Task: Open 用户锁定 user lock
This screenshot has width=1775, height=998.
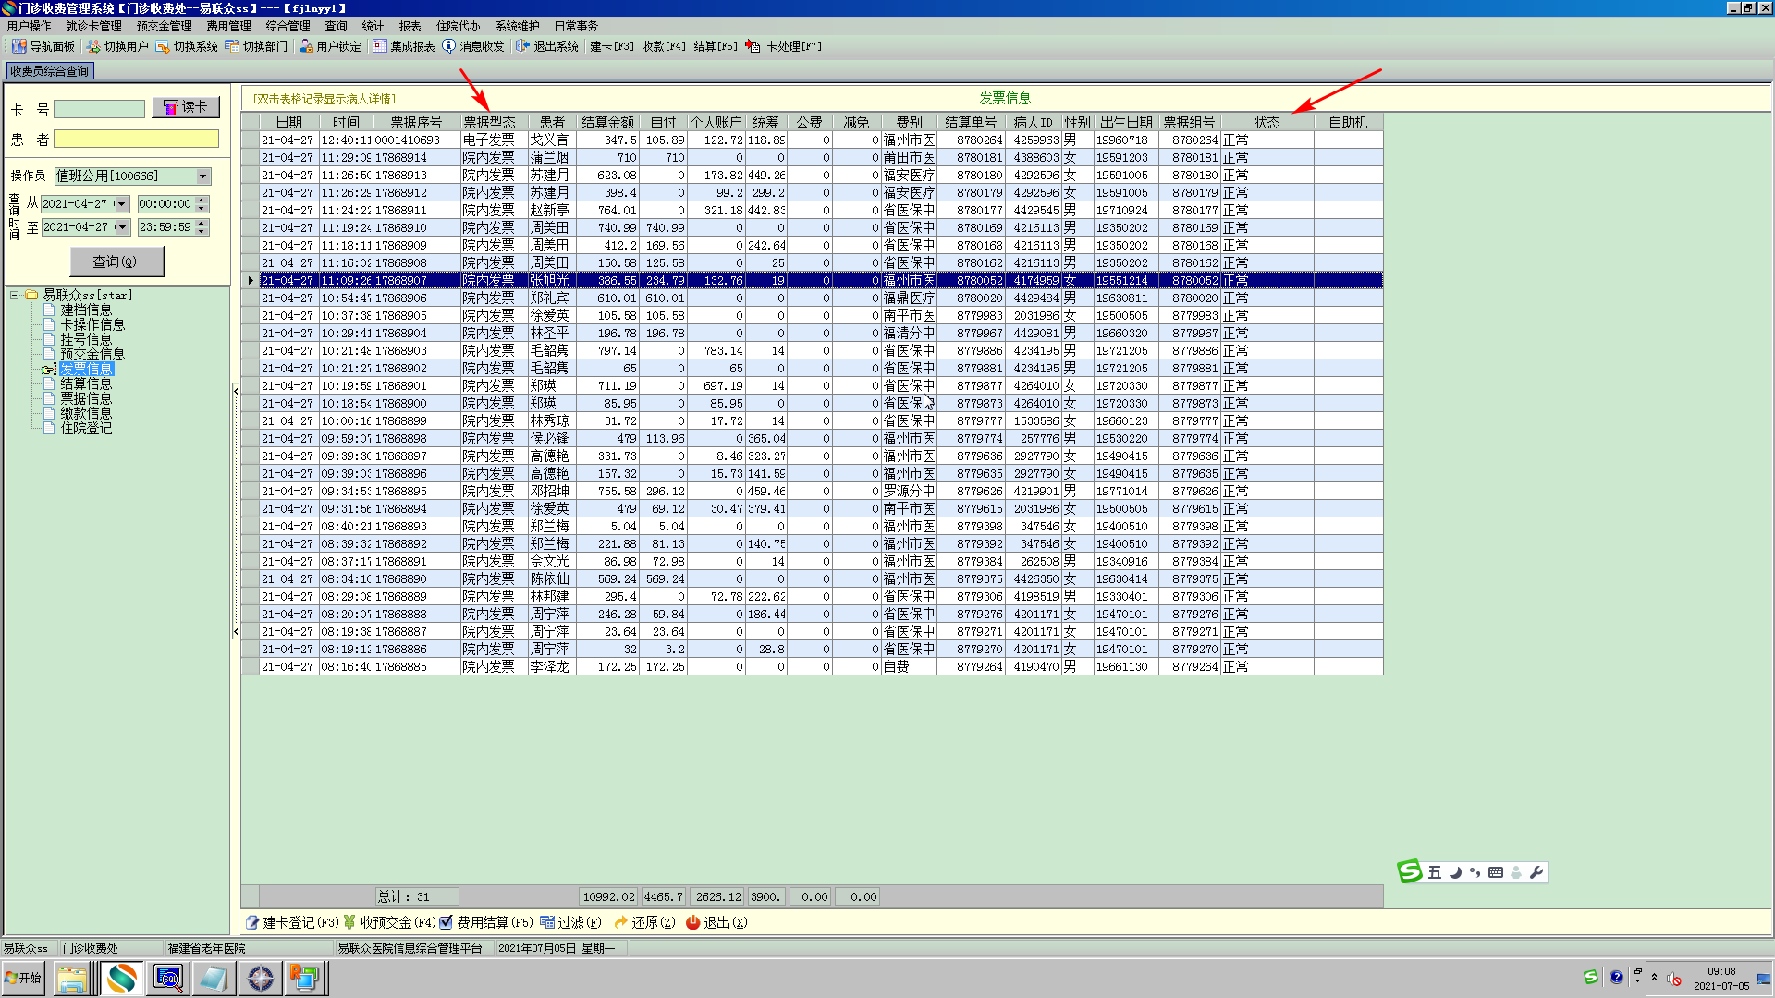Action: 306,46
